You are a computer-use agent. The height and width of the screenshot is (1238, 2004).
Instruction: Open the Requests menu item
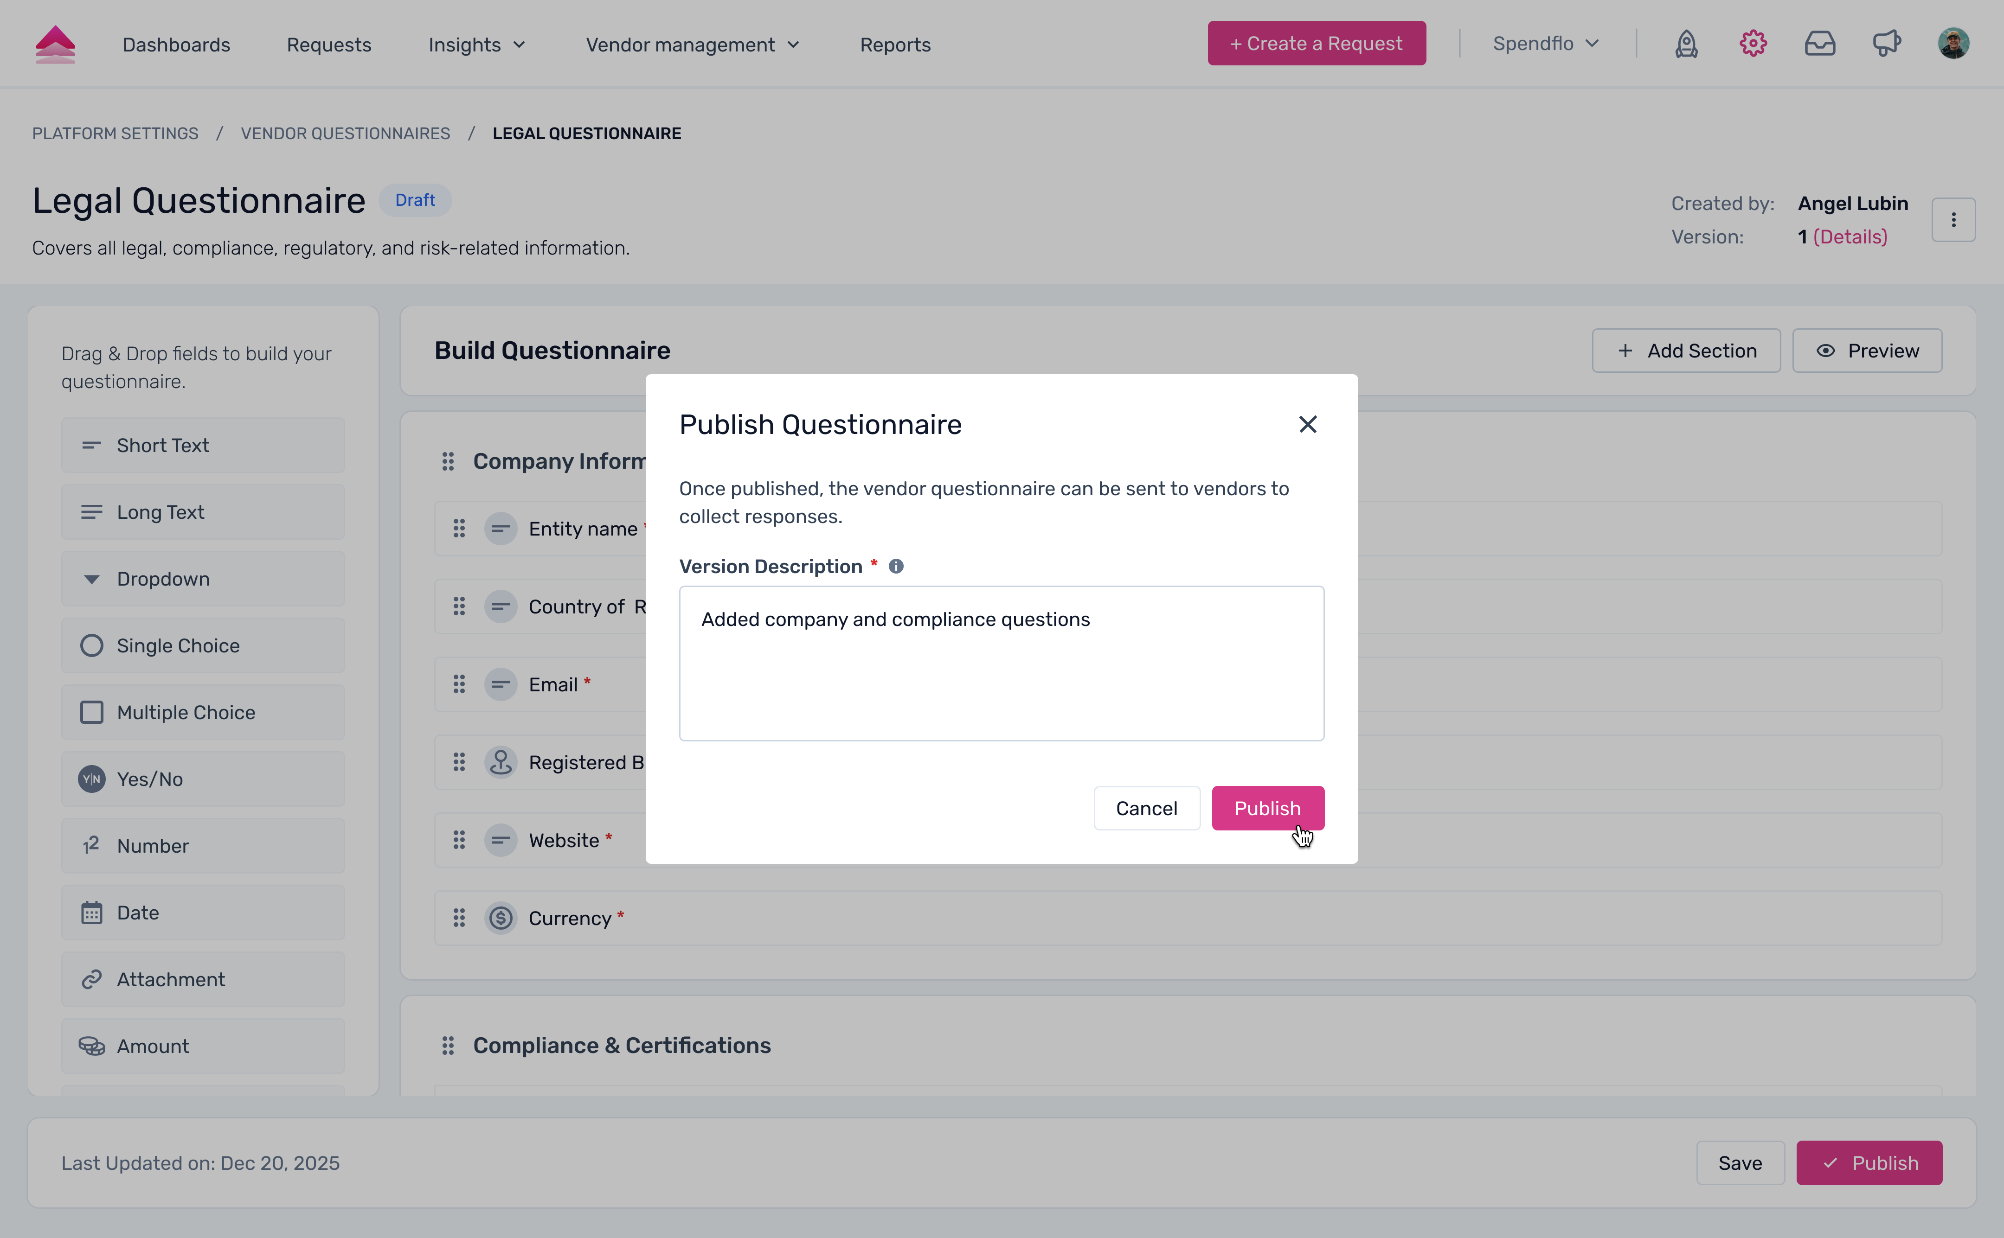click(328, 45)
